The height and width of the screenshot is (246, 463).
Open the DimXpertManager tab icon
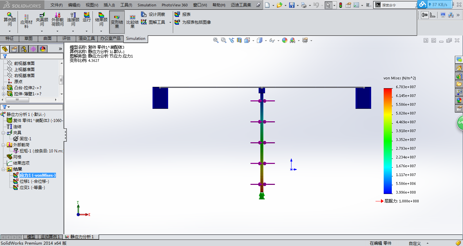(x=33, y=49)
